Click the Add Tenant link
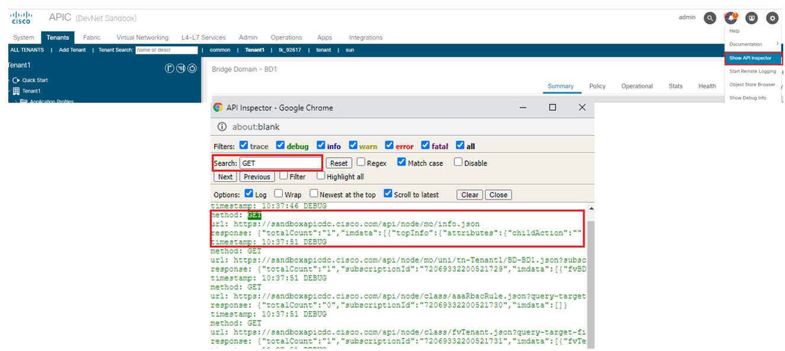This screenshot has height=351, width=785. [72, 50]
